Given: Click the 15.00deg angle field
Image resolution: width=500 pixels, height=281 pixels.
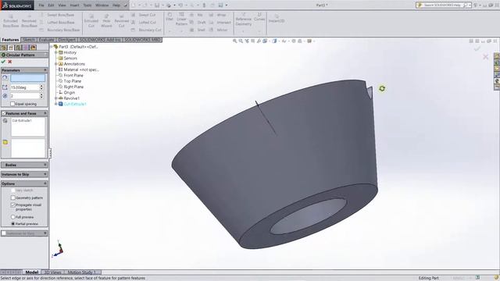Looking at the screenshot, I should (24, 87).
